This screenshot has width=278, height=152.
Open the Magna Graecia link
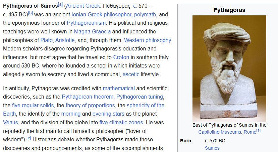pos(92,32)
